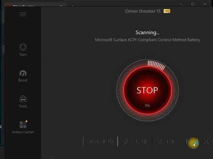Open the Tools toolbox section
This screenshot has width=213, height=159.
(23, 102)
